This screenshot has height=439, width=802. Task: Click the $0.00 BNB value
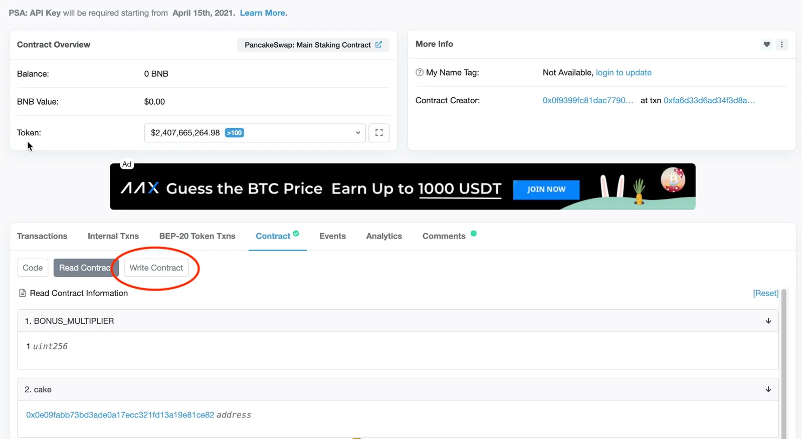(154, 102)
